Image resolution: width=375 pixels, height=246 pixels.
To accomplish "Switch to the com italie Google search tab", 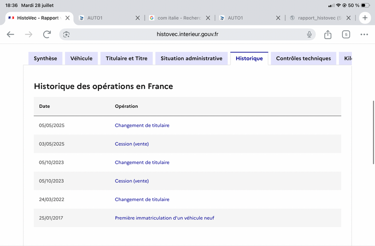I will click(176, 18).
